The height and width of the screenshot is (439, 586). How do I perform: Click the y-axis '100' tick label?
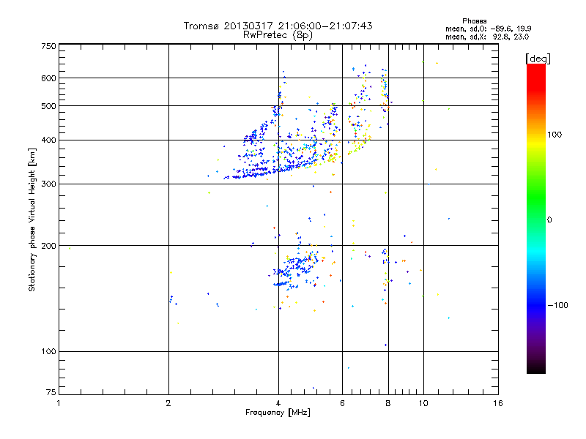(48, 352)
